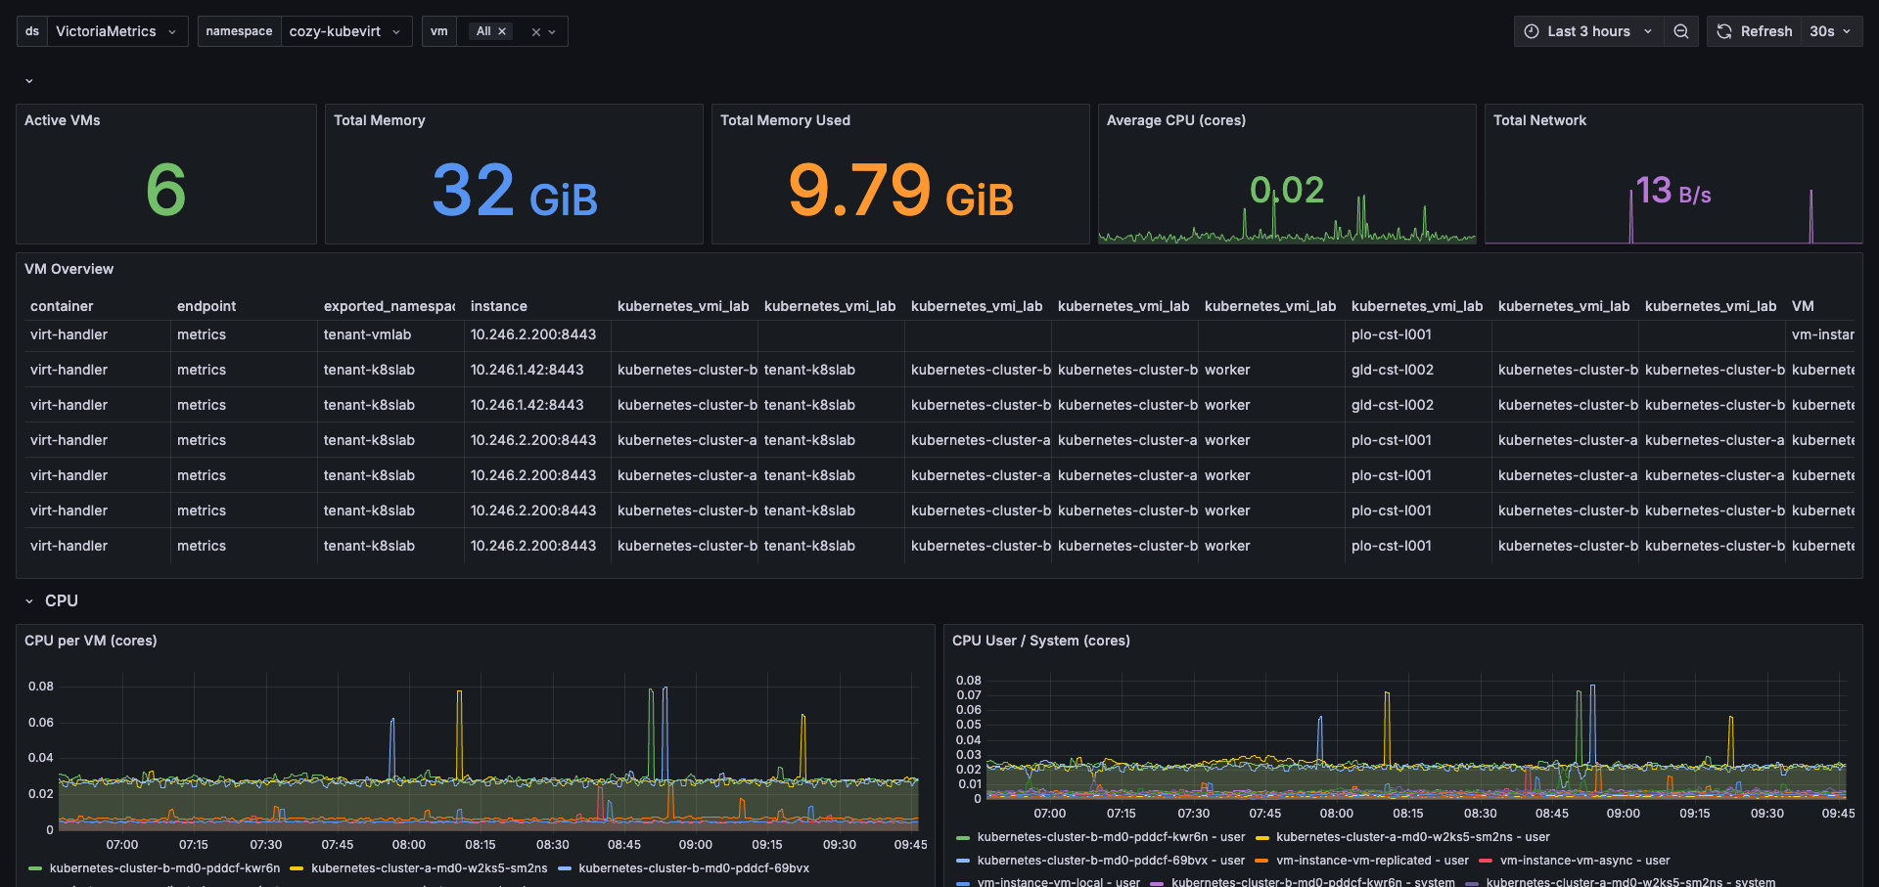Click the Refresh dashboard button

(1755, 31)
